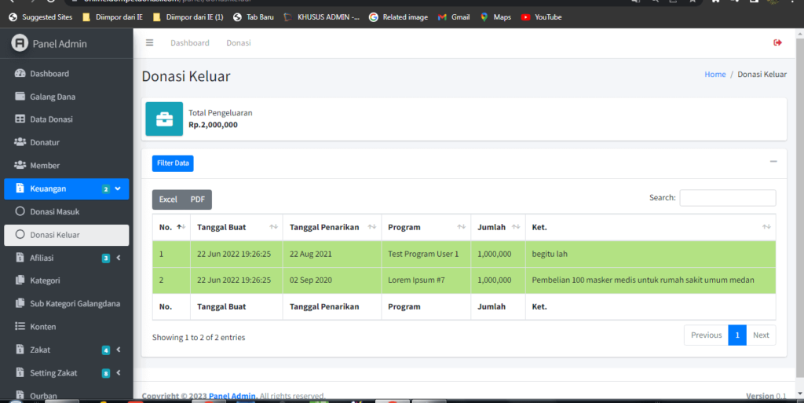Click the Search input field
This screenshot has width=804, height=403.
click(x=727, y=198)
